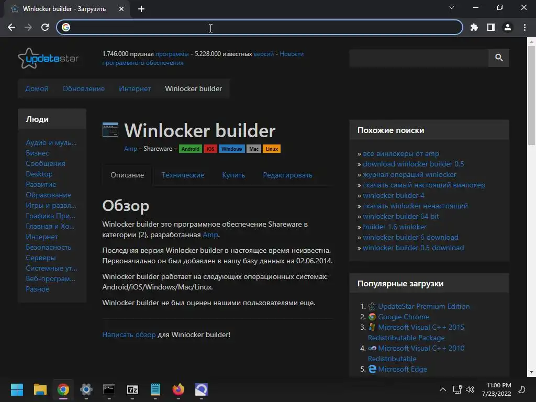Click the gray Mac platform badge
The height and width of the screenshot is (402, 536).
(254, 149)
